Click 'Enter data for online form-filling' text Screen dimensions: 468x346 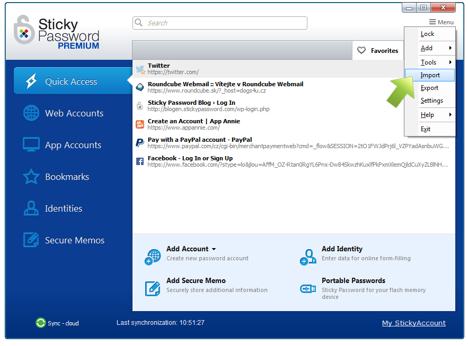(x=366, y=258)
